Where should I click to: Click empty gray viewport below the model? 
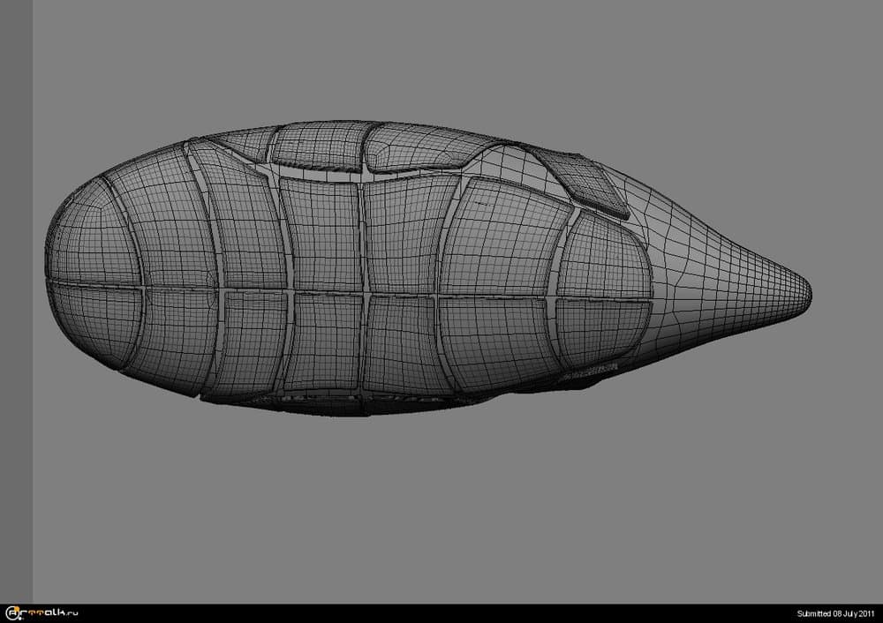[x=441, y=512]
